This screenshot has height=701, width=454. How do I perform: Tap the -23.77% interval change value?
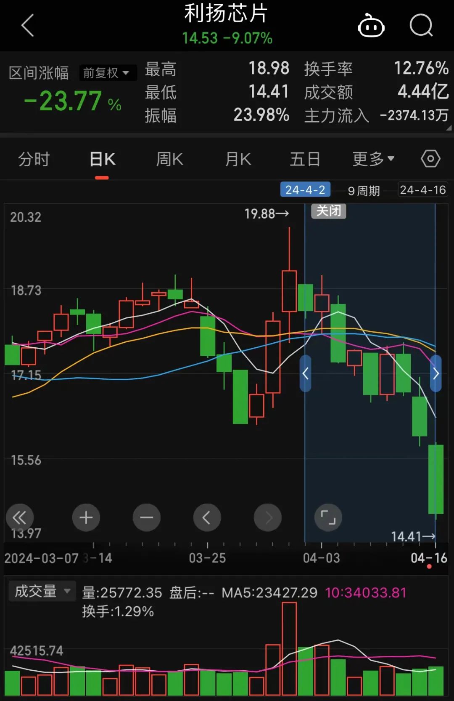coord(73,101)
